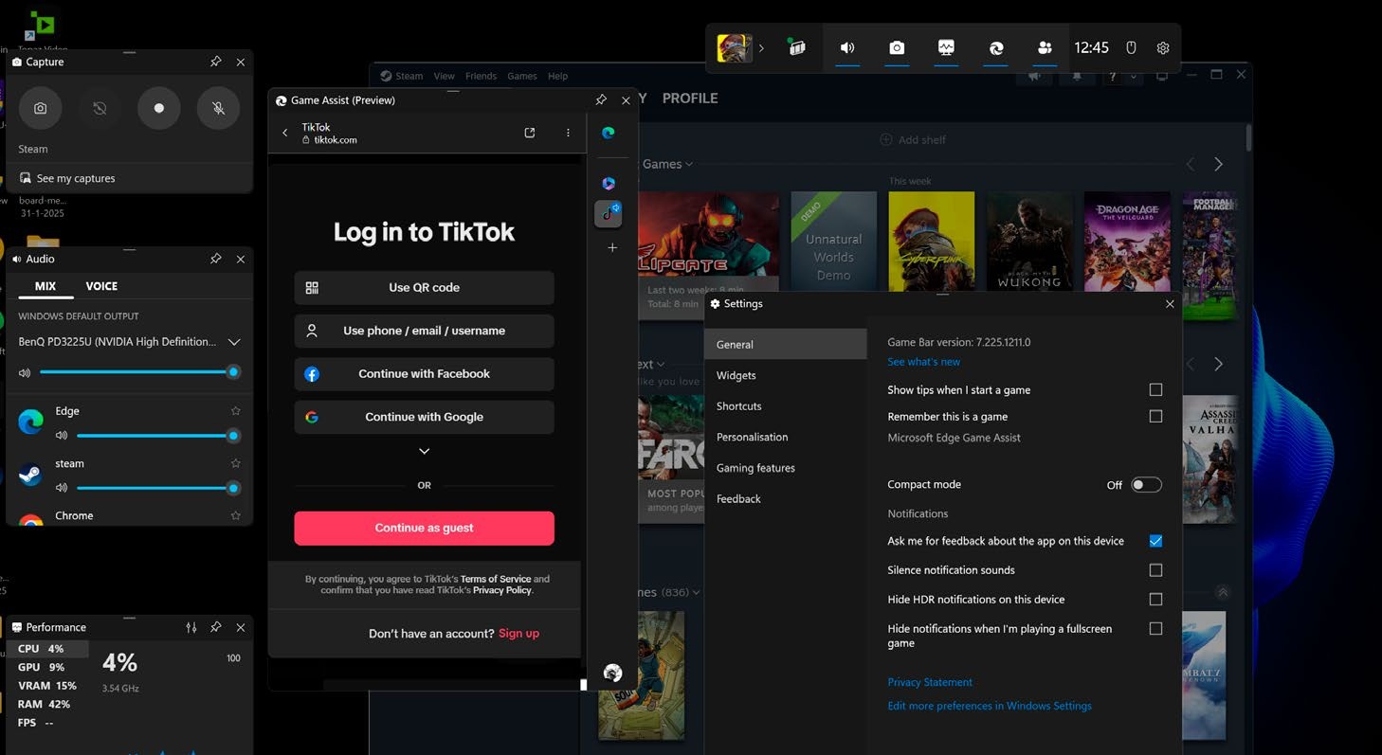Open TikTok page in external browser
This screenshot has width=1382, height=755.
tap(530, 133)
